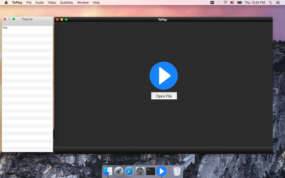Image resolution: width=285 pixels, height=178 pixels.
Task: Open the Video menu
Action: click(x=52, y=2)
